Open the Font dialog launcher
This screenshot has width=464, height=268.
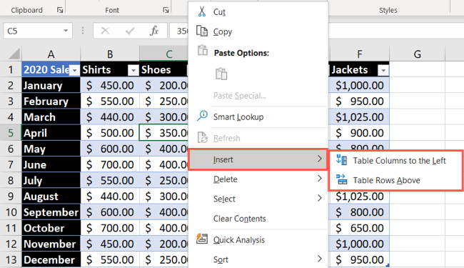point(166,10)
